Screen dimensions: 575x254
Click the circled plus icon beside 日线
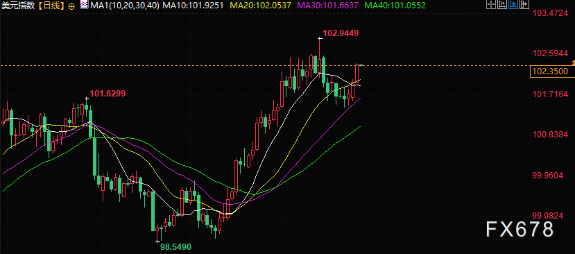pos(71,6)
